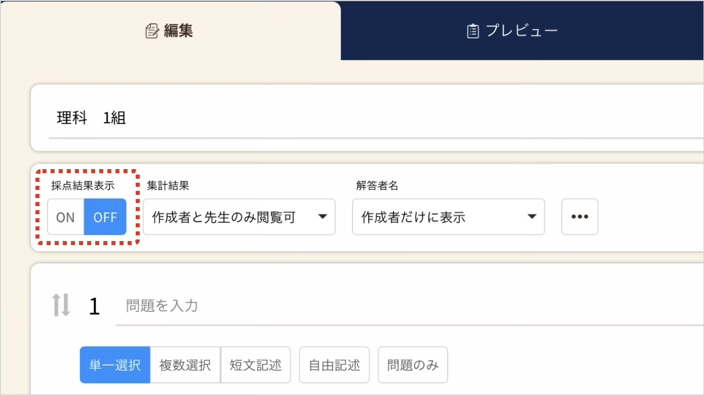Choose the 複数選択 question type
The image size is (704, 395).
[185, 365]
